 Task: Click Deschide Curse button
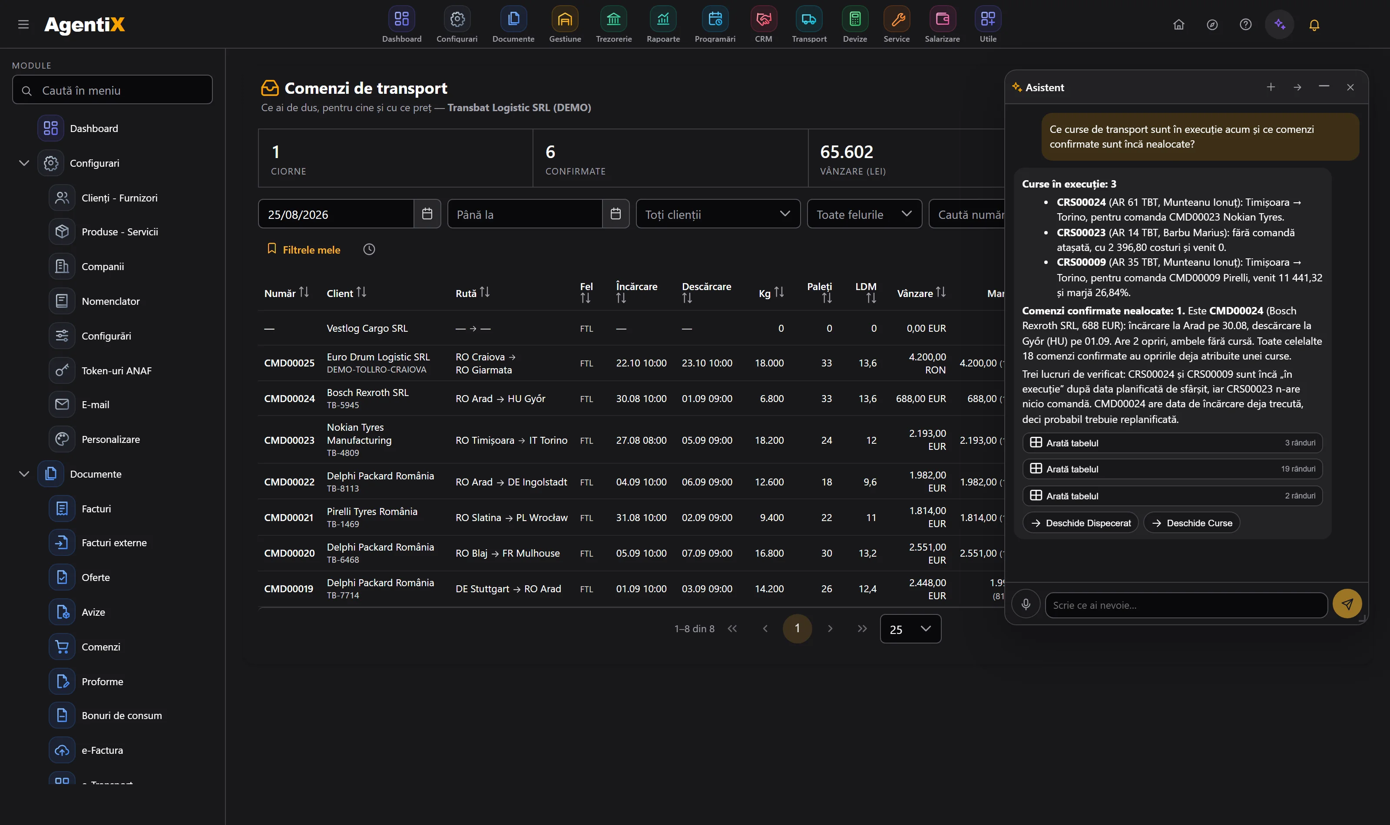click(1191, 523)
